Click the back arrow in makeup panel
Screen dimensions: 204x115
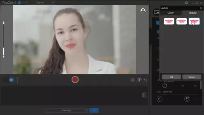[x=160, y=99]
